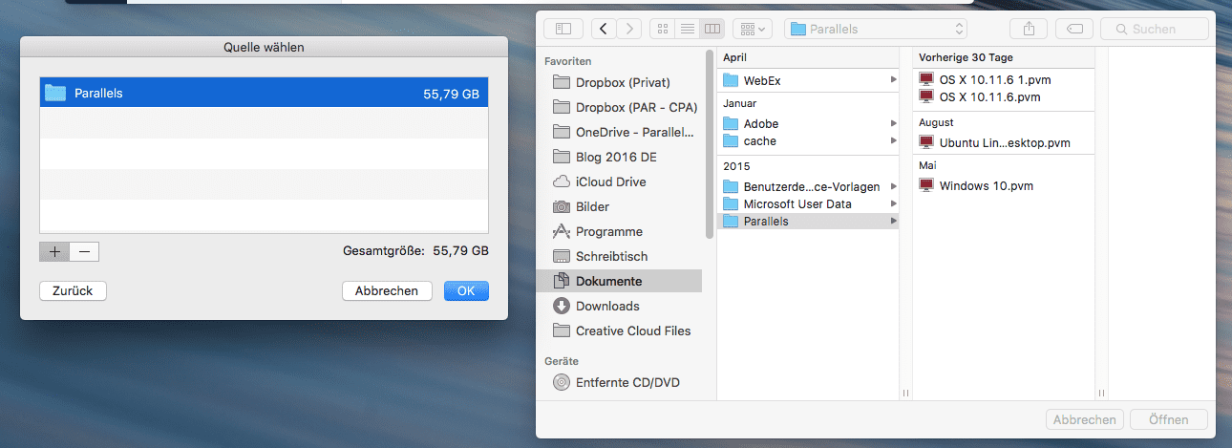
Task: Switch to icon view in Finder toolbar
Action: [x=662, y=29]
